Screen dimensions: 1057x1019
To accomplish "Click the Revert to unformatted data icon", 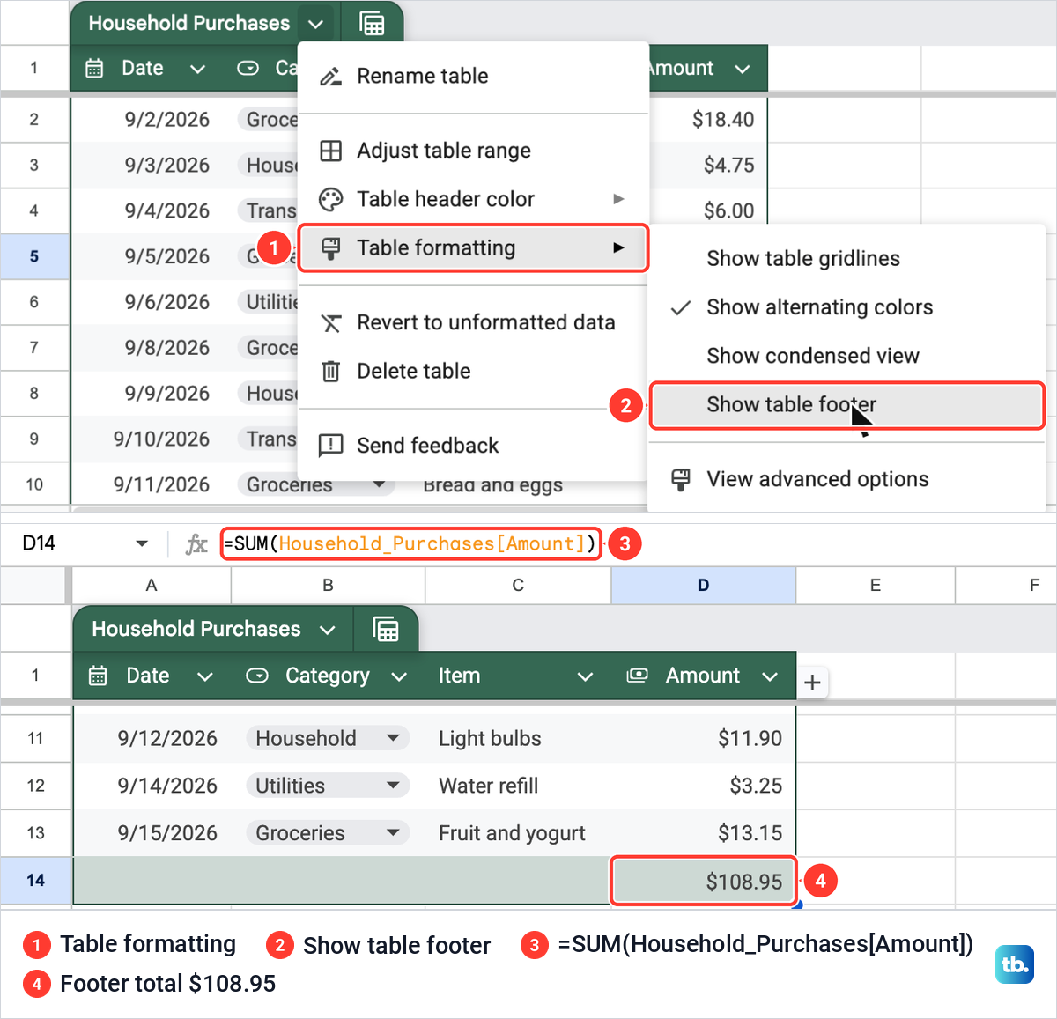I will coord(330,322).
